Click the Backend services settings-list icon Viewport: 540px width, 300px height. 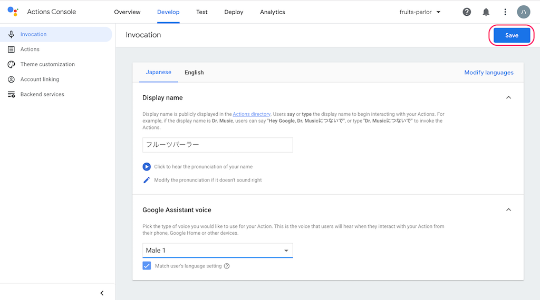click(12, 95)
